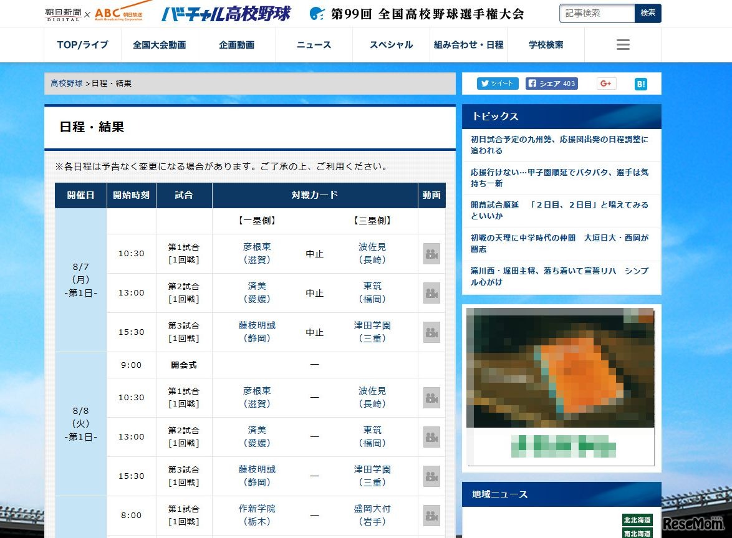732x538 pixels.
Task: Click the Hatena bookmark B! icon
Action: [x=641, y=84]
